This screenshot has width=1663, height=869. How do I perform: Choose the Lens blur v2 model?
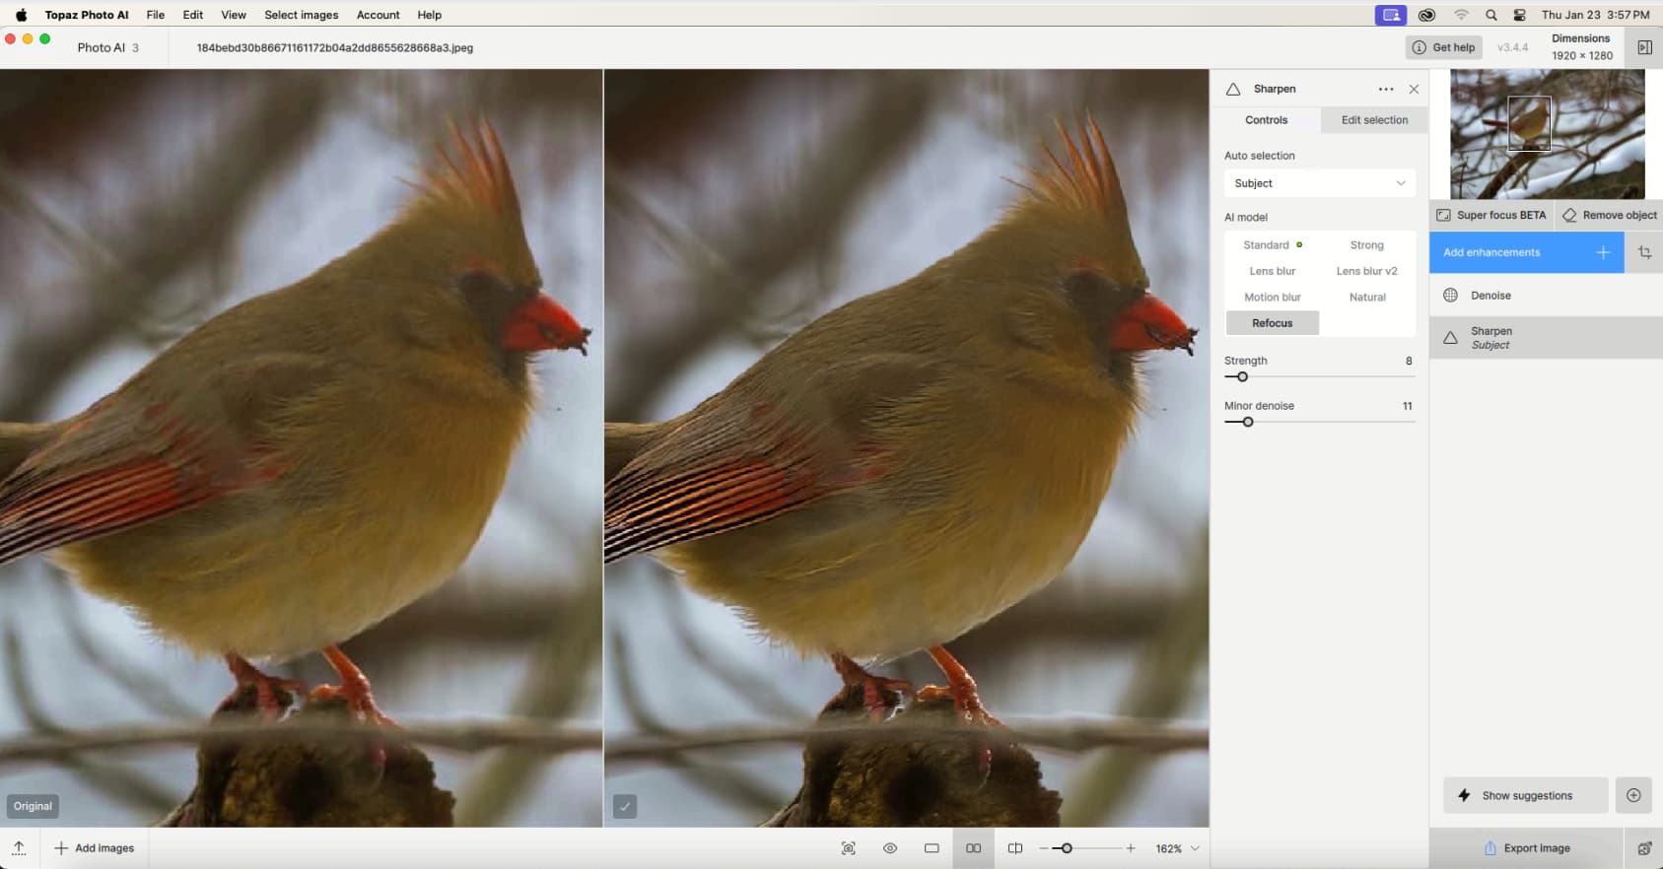click(1366, 271)
